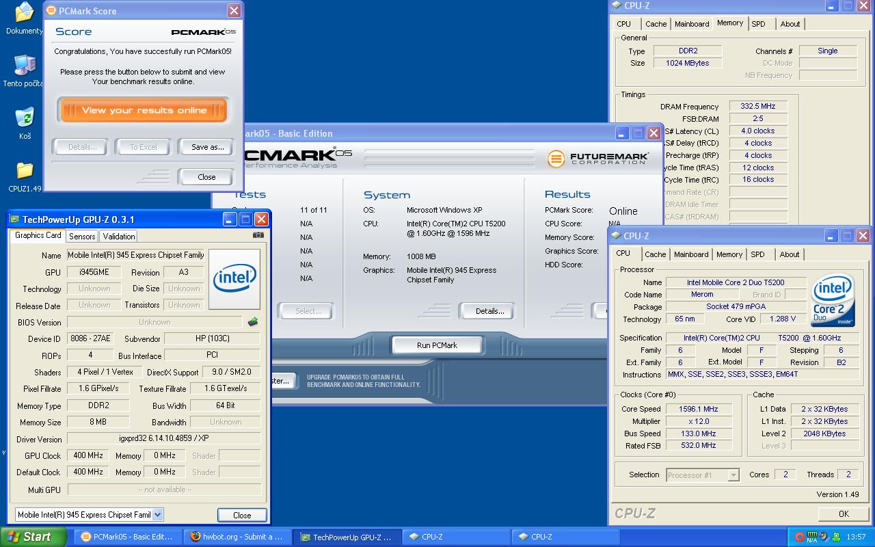Screen dimensions: 875x547
Task: Switch to PCMark05 Basic Edition taskbar item
Action: tap(127, 537)
